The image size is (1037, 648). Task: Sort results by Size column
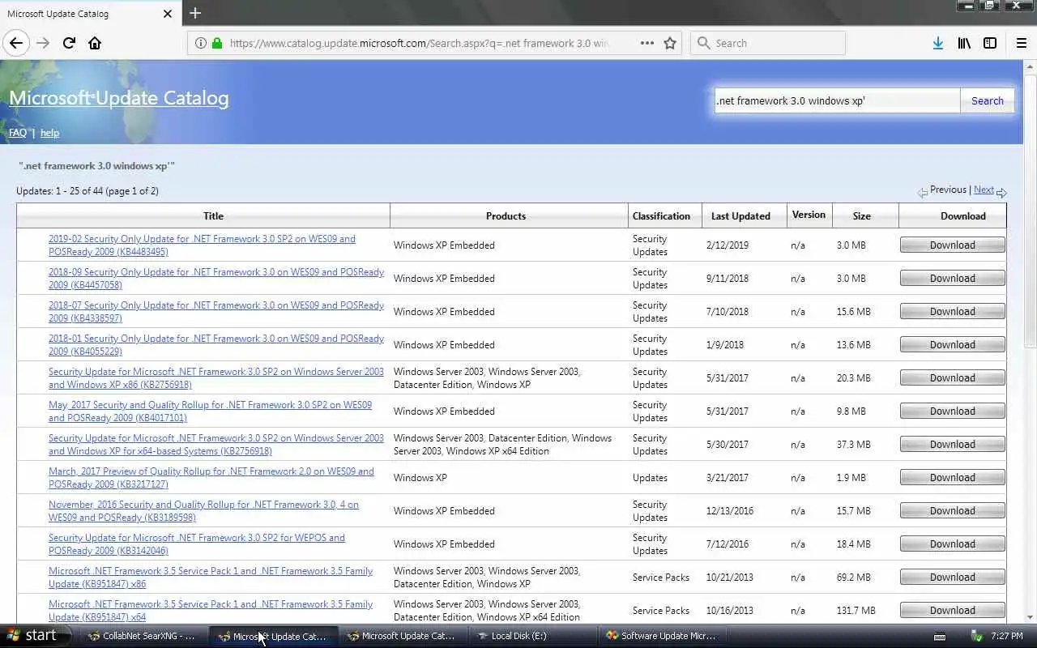click(862, 216)
